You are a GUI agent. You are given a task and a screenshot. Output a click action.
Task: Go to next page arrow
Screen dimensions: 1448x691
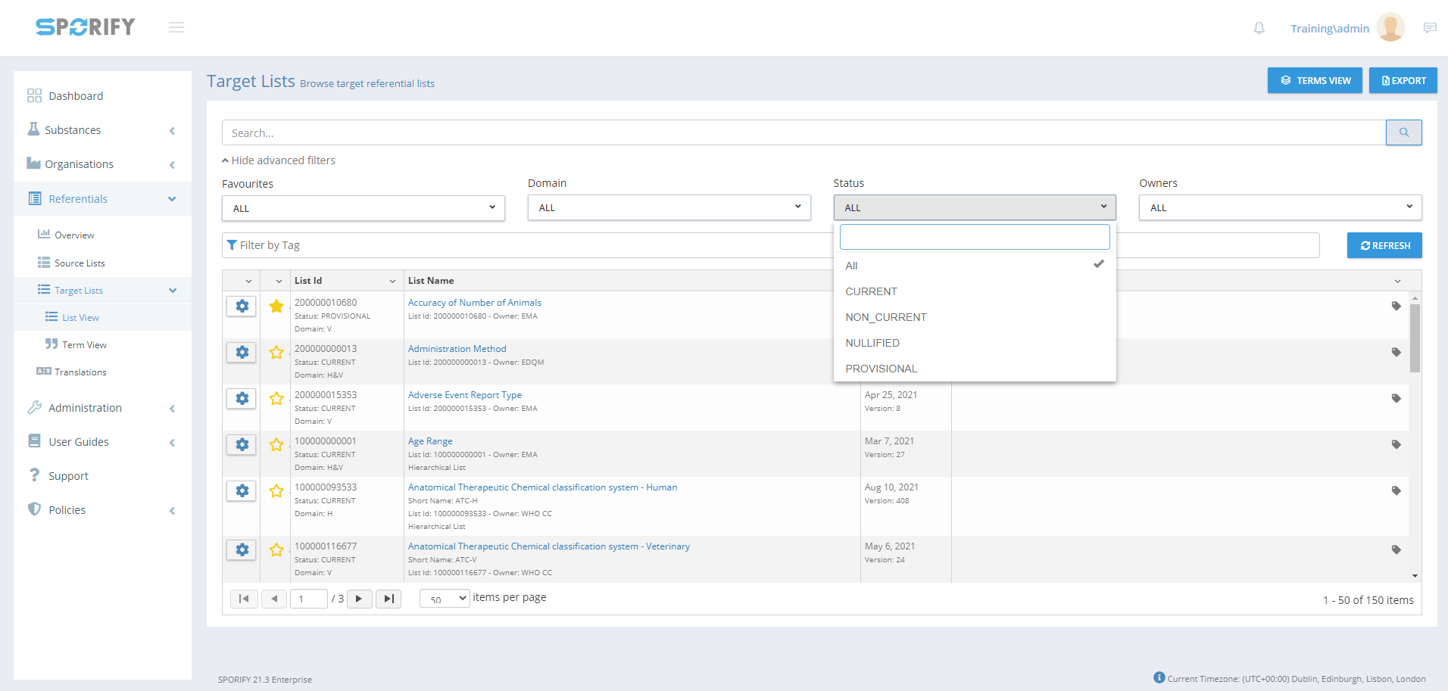[x=359, y=599]
